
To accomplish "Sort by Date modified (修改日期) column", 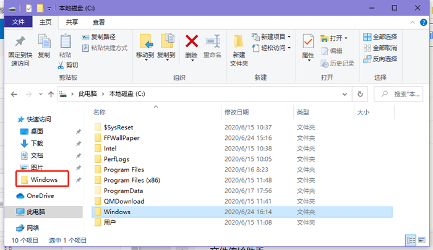I will [x=236, y=112].
